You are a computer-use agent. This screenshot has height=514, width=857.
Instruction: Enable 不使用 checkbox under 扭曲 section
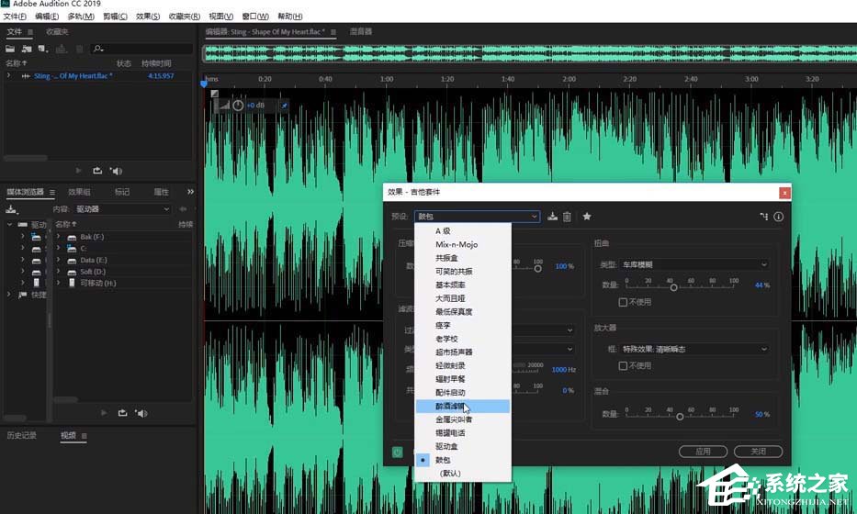tap(624, 302)
